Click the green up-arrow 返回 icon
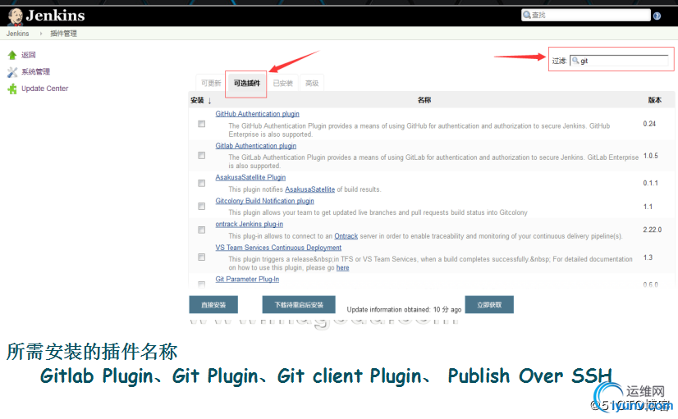Viewport: 678px width, 419px height. [x=12, y=55]
